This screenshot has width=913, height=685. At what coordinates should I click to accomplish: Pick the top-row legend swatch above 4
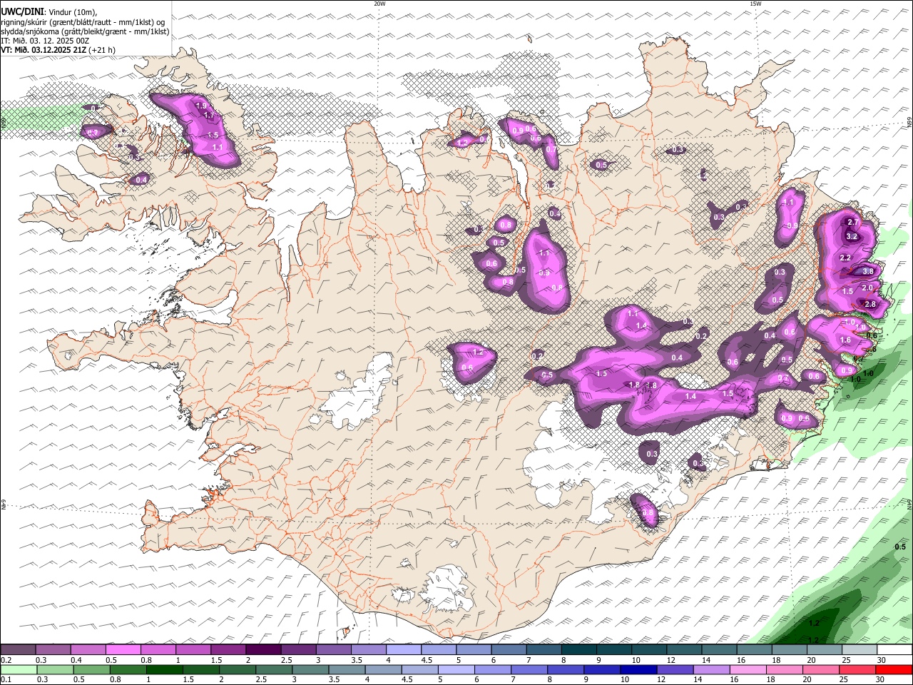tap(404, 650)
